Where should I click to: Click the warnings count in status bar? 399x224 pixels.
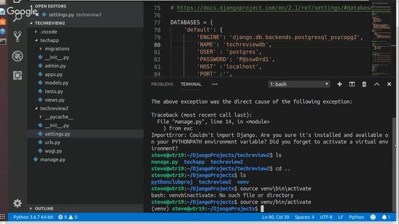tap(73, 217)
